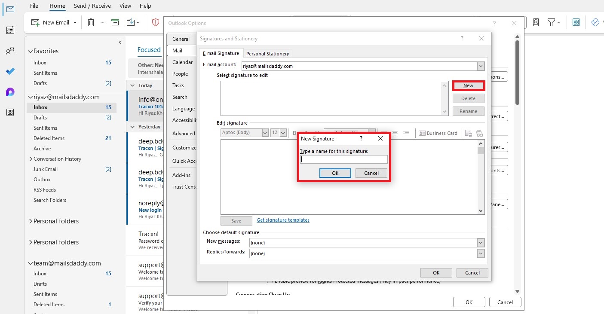This screenshot has height=314, width=604.
Task: Click the Align Right icon in signature toolbar
Action: [406, 133]
